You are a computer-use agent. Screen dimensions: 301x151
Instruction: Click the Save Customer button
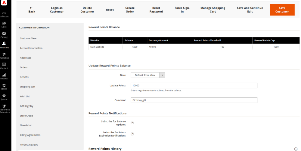pyautogui.click(x=282, y=10)
